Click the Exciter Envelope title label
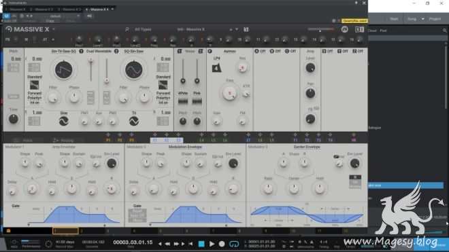This screenshot has height=252, width=449. point(307,147)
